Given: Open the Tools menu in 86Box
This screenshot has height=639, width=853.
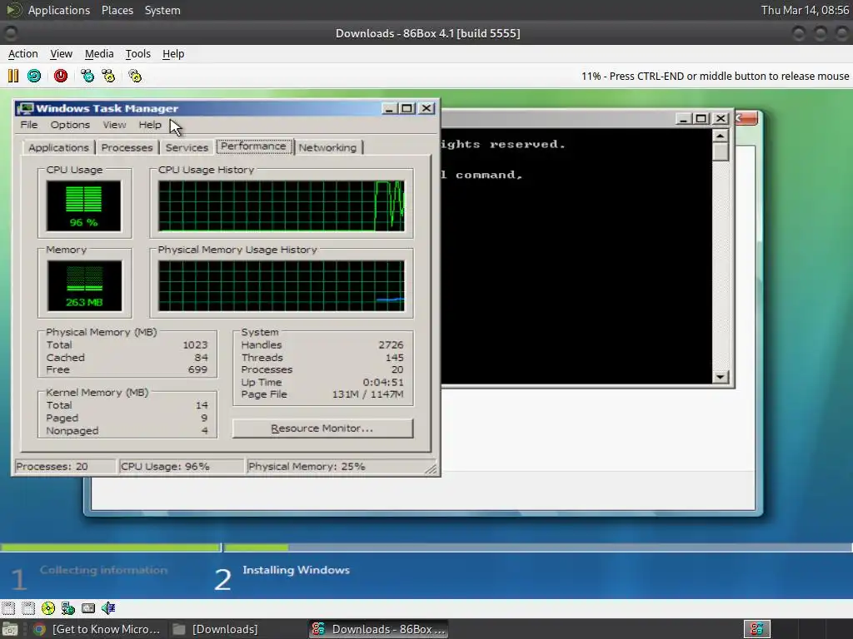Looking at the screenshot, I should pyautogui.click(x=137, y=54).
